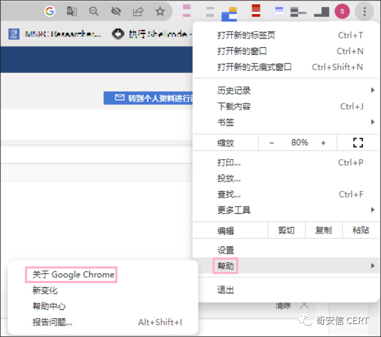
Task: Select 下载内容 menu item
Action: click(x=285, y=106)
